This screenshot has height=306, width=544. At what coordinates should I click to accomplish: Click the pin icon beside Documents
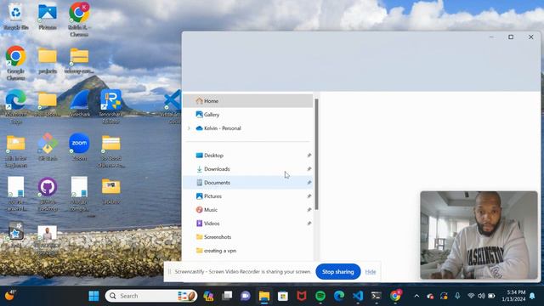pyautogui.click(x=309, y=183)
